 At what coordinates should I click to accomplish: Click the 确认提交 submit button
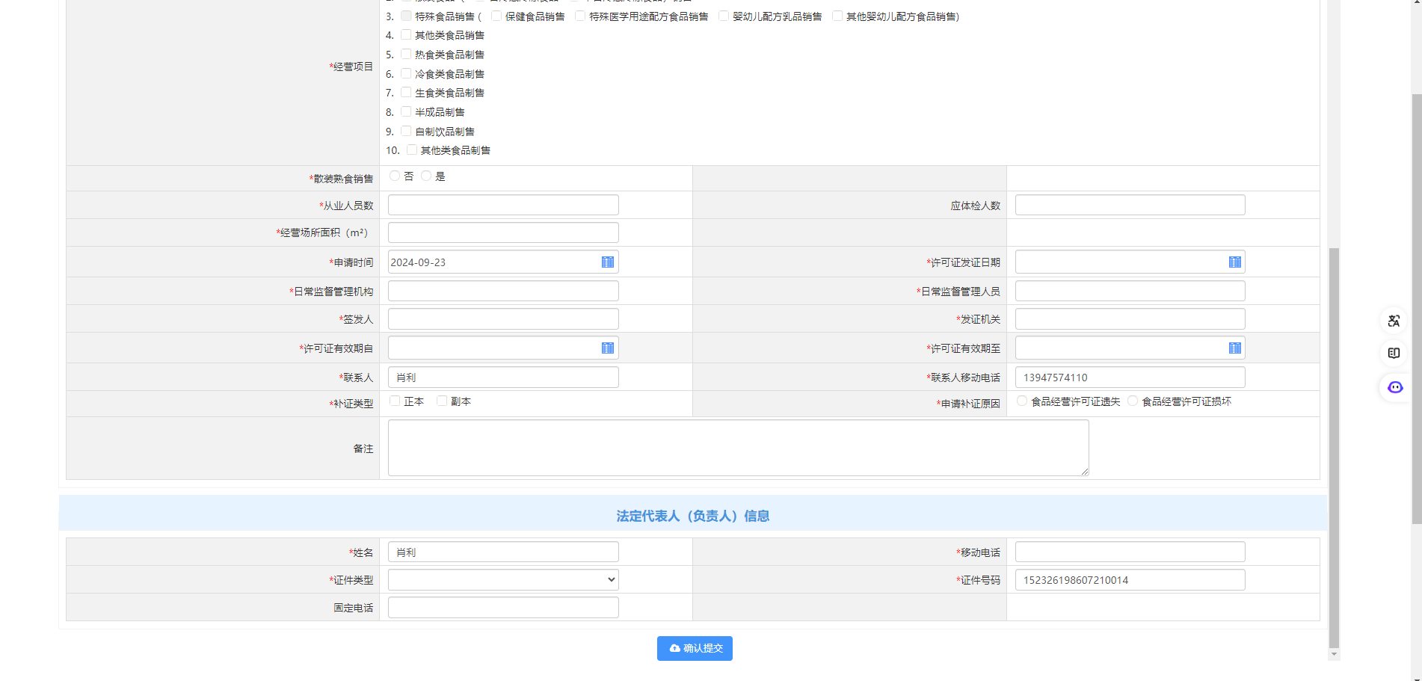tap(695, 648)
